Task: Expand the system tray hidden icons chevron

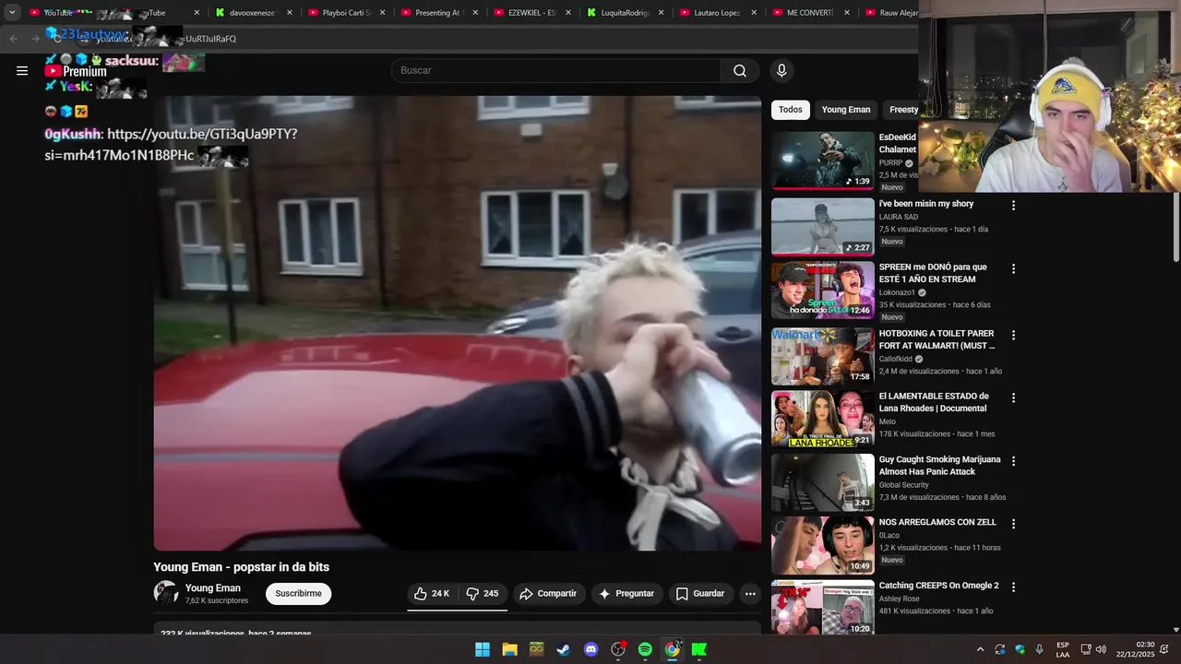Action: (980, 649)
